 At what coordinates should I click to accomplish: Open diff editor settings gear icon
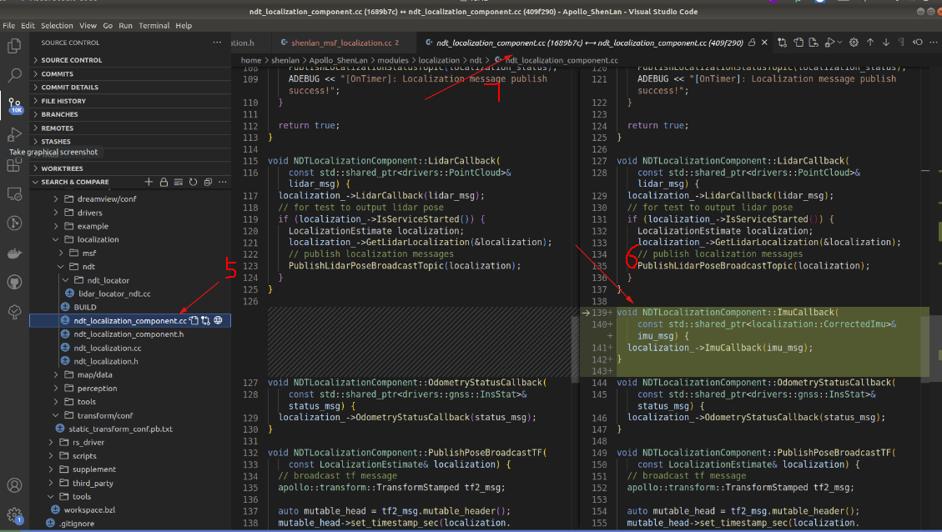coord(854,43)
